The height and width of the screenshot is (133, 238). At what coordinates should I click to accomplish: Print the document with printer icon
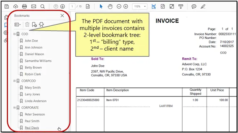click(x=25, y=7)
